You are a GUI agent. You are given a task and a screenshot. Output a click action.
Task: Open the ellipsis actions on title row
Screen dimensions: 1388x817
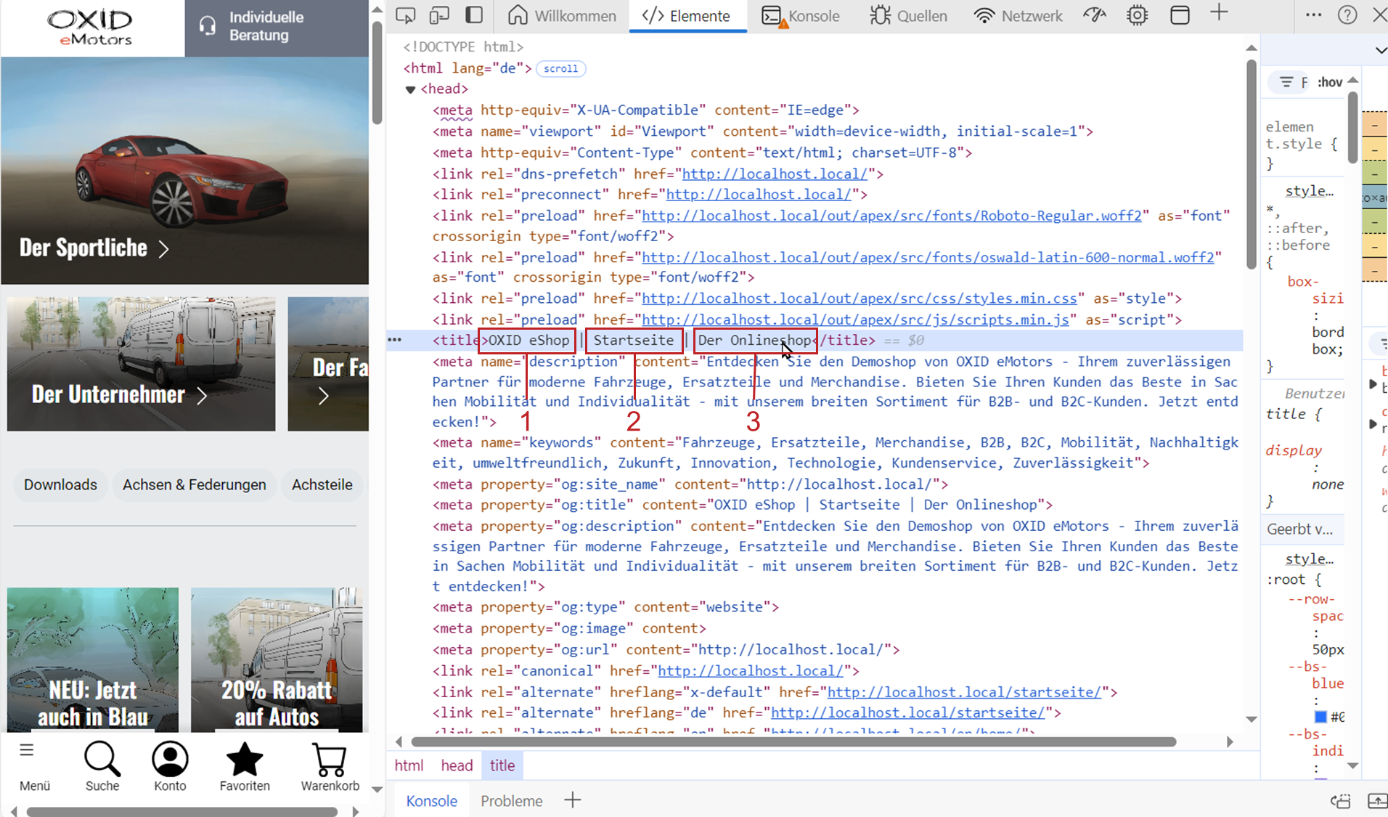394,340
